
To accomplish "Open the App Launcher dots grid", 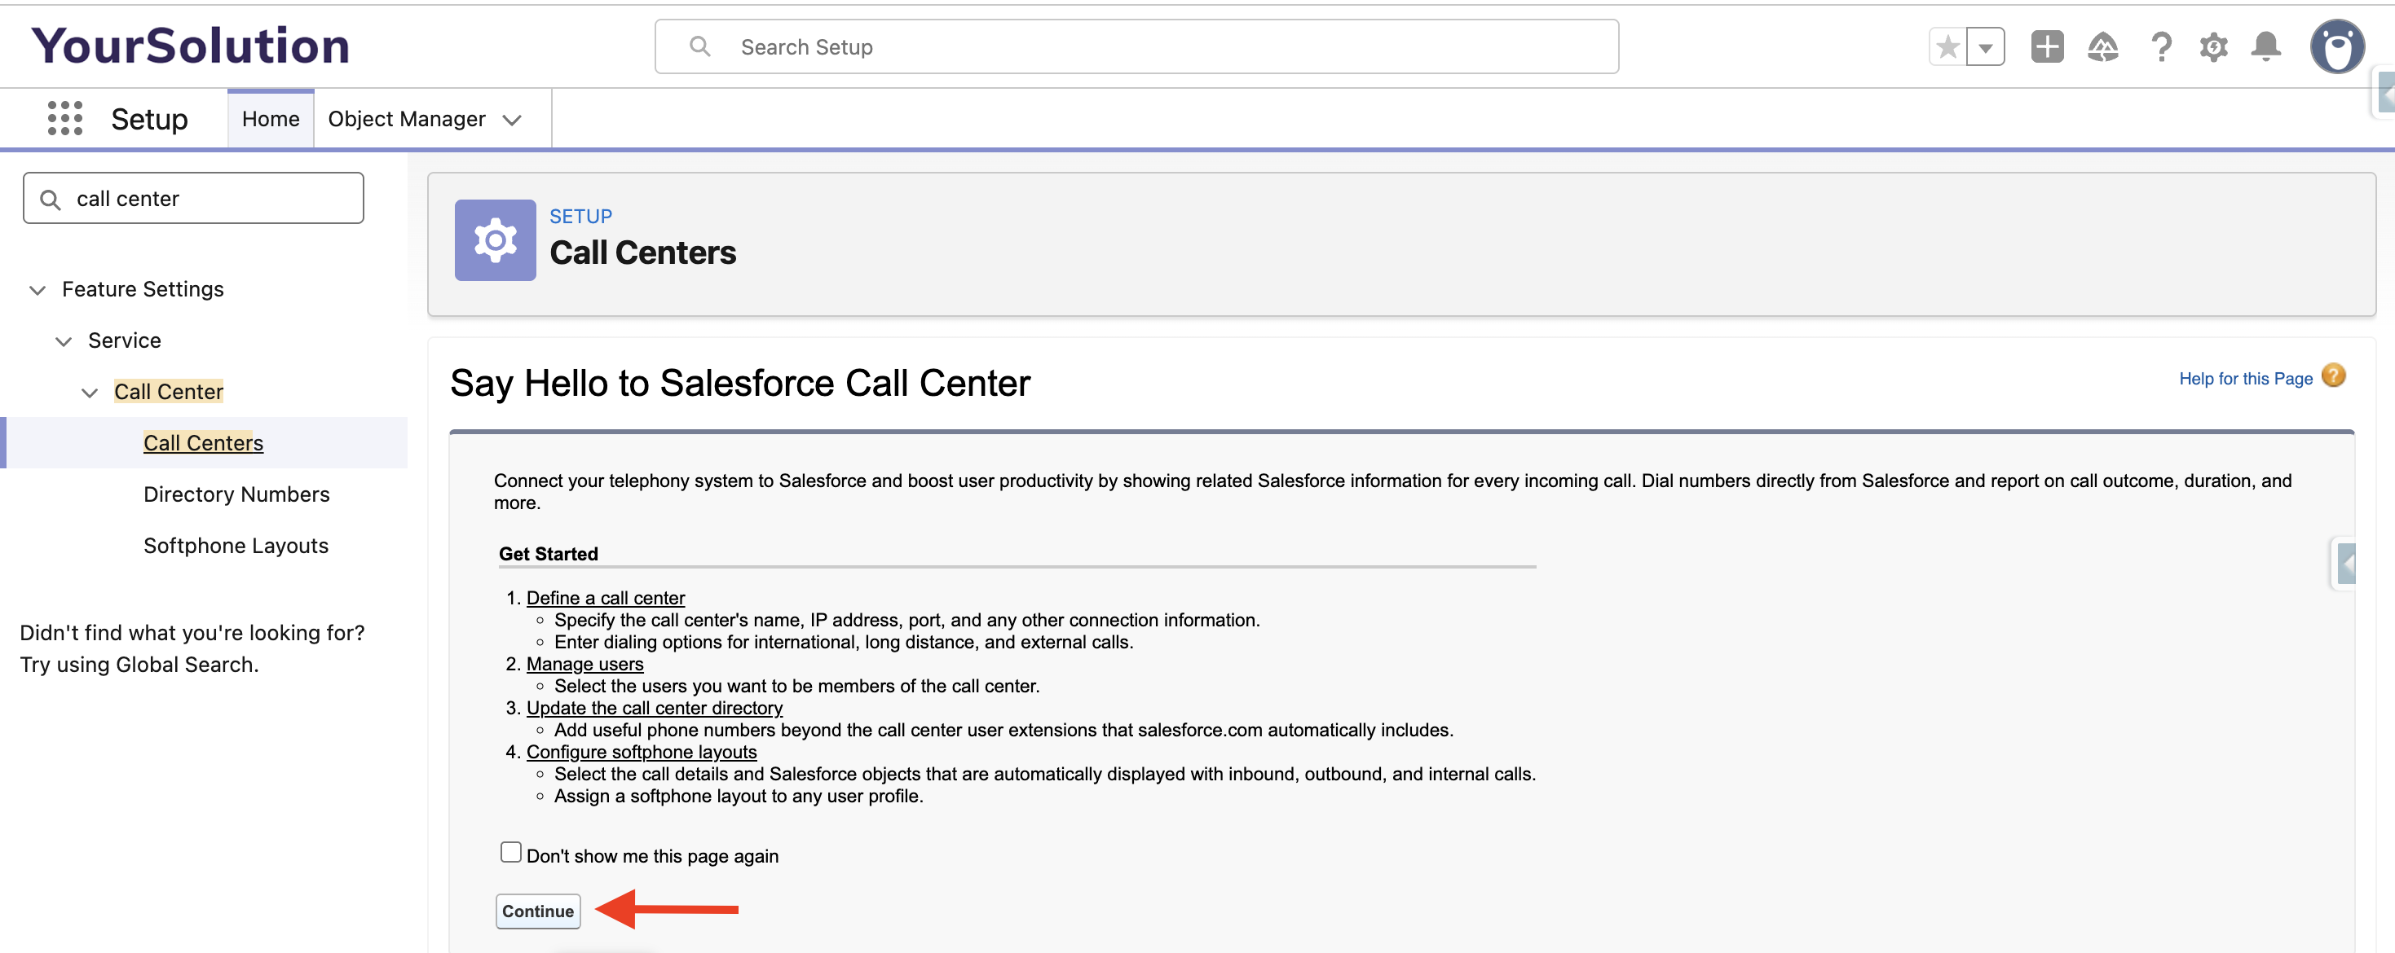I will tap(65, 118).
